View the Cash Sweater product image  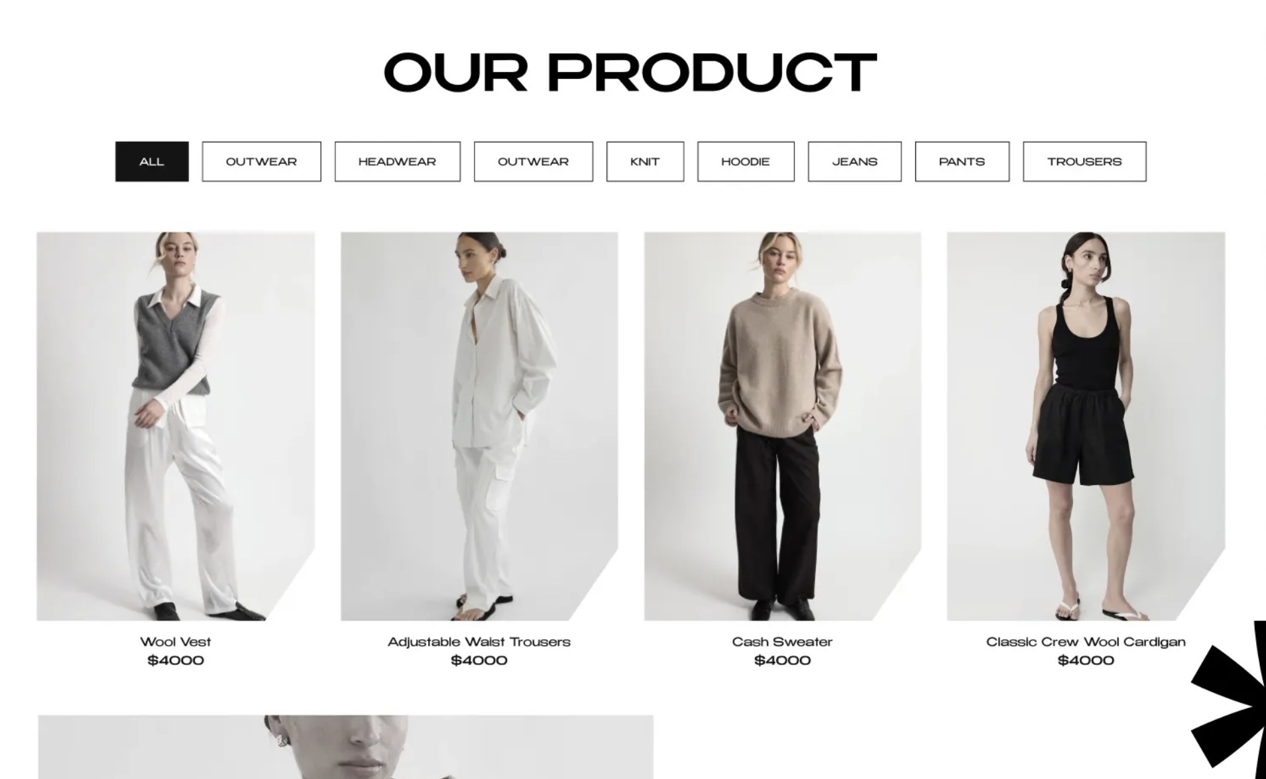click(x=783, y=426)
